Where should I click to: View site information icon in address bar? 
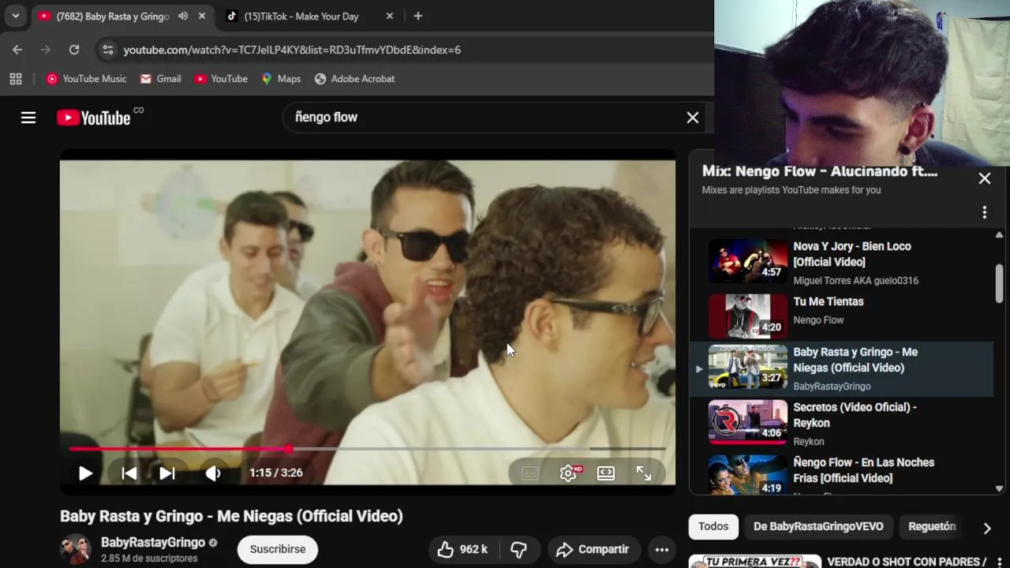pyautogui.click(x=108, y=50)
